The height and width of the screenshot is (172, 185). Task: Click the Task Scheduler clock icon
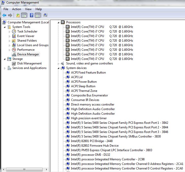coord(14,31)
